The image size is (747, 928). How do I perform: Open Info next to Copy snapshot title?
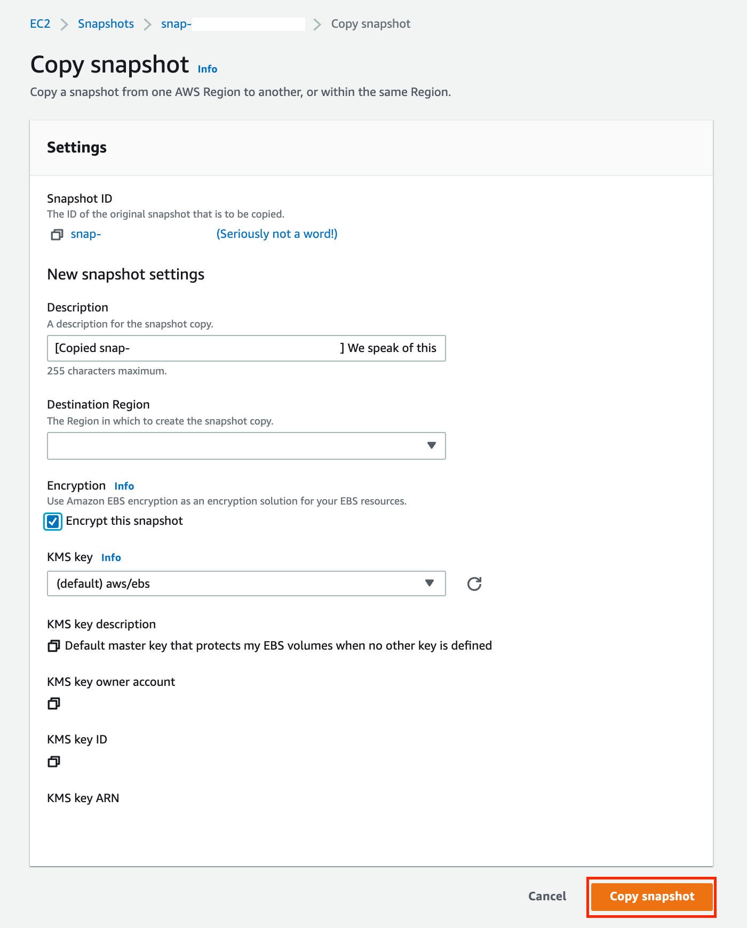pyautogui.click(x=207, y=69)
